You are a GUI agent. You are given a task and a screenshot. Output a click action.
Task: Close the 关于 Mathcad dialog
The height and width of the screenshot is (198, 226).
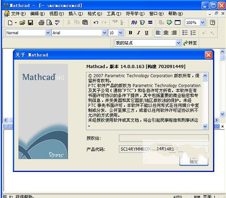(x=208, y=55)
